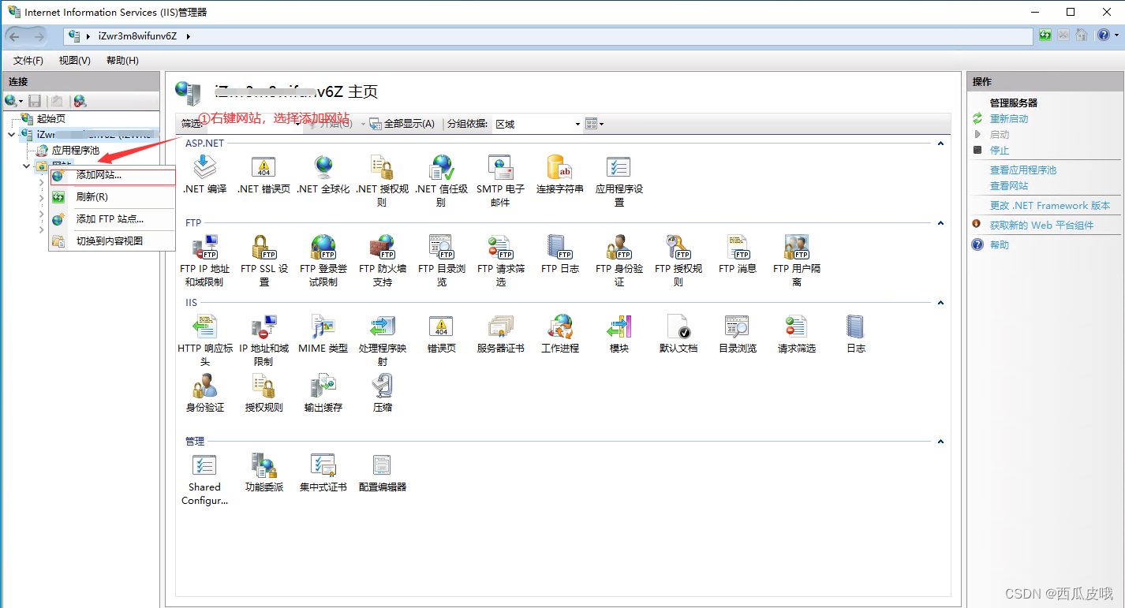Click 获取新的 Web 平台组件 link

tap(1041, 226)
